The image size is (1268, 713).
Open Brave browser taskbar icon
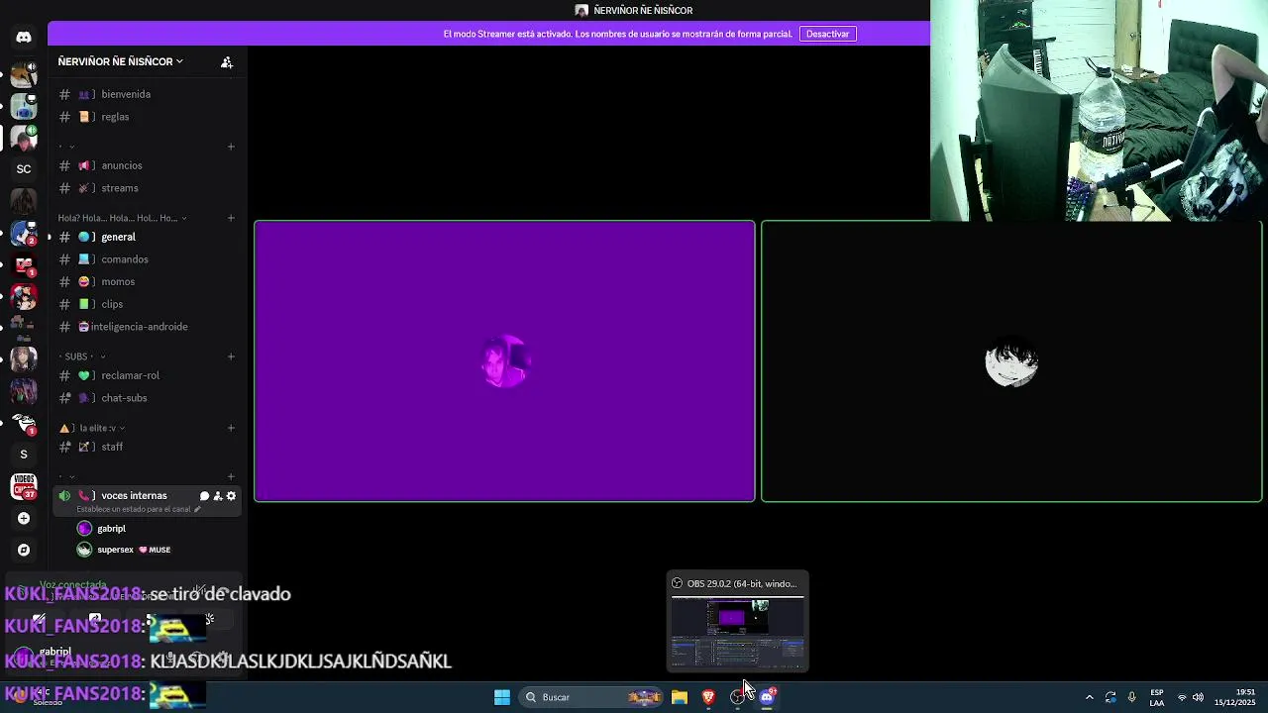[x=708, y=697]
